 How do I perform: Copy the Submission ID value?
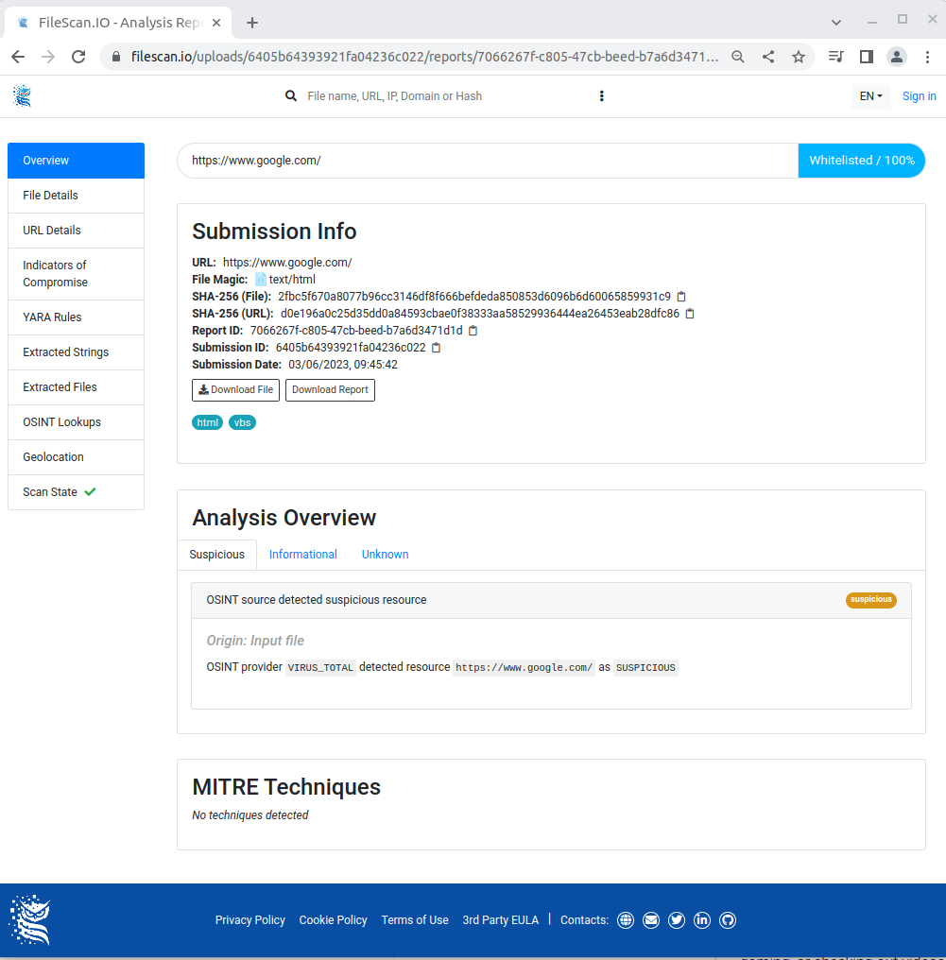point(436,348)
